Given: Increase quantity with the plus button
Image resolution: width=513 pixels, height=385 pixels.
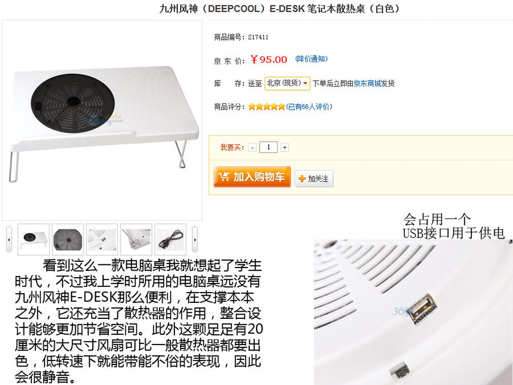Looking at the screenshot, I should (x=285, y=148).
